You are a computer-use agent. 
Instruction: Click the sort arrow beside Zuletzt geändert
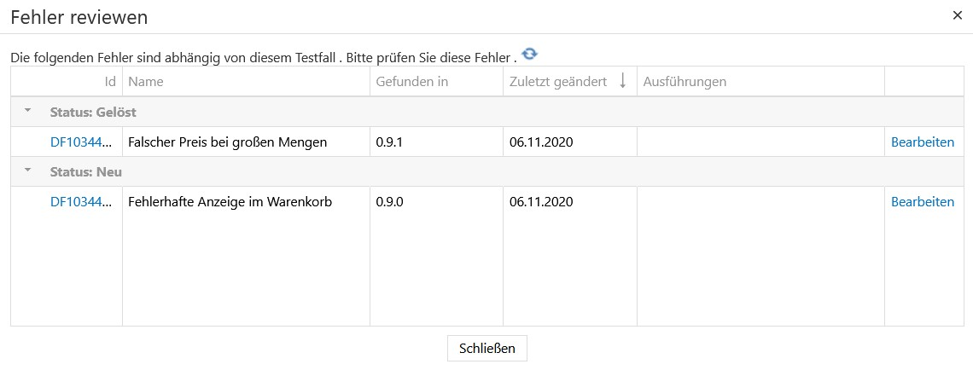pos(622,82)
